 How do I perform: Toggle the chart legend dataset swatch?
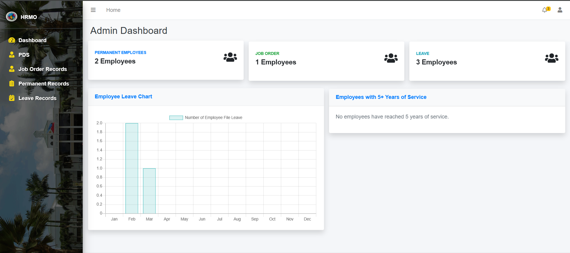(x=176, y=118)
